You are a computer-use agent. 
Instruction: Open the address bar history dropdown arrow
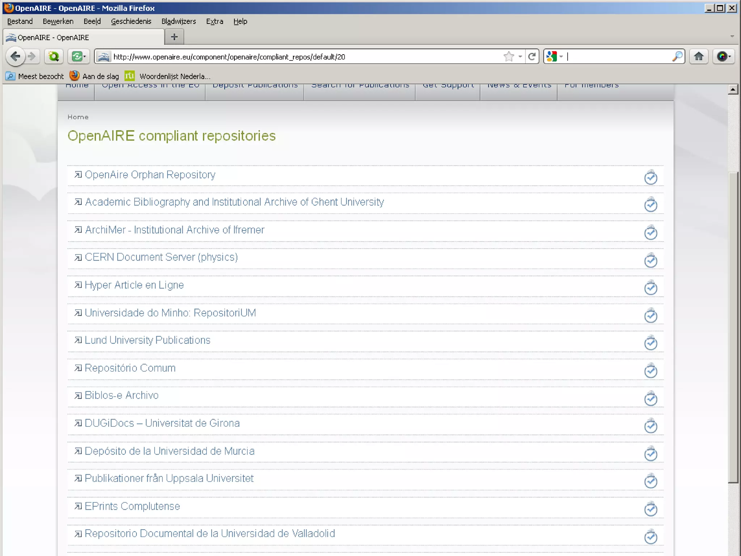[520, 57]
